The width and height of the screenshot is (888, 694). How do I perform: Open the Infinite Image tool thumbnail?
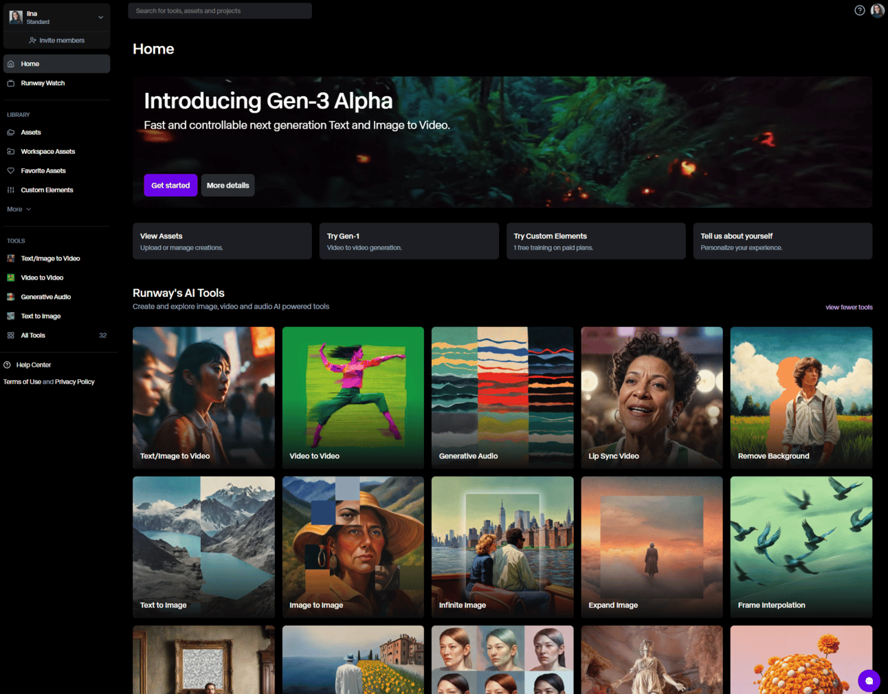coord(502,548)
